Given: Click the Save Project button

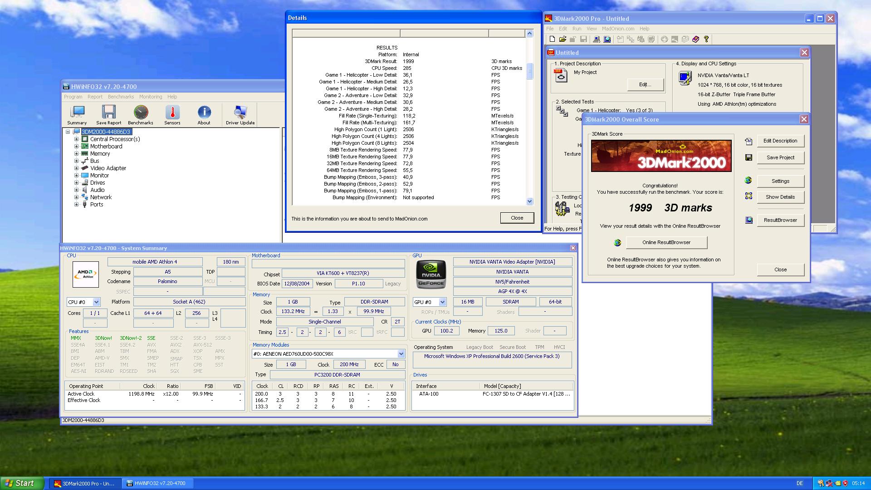Looking at the screenshot, I should click(780, 158).
